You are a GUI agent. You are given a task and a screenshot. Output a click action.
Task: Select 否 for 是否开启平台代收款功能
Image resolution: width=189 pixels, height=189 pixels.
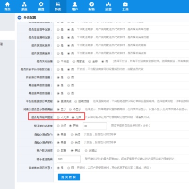tap(69, 69)
